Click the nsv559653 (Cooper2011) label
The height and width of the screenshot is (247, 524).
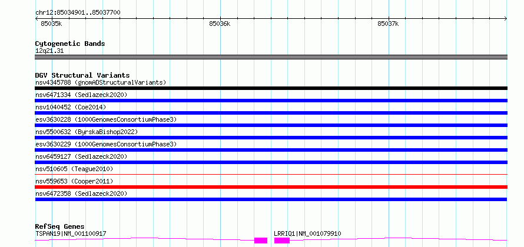coord(74,181)
